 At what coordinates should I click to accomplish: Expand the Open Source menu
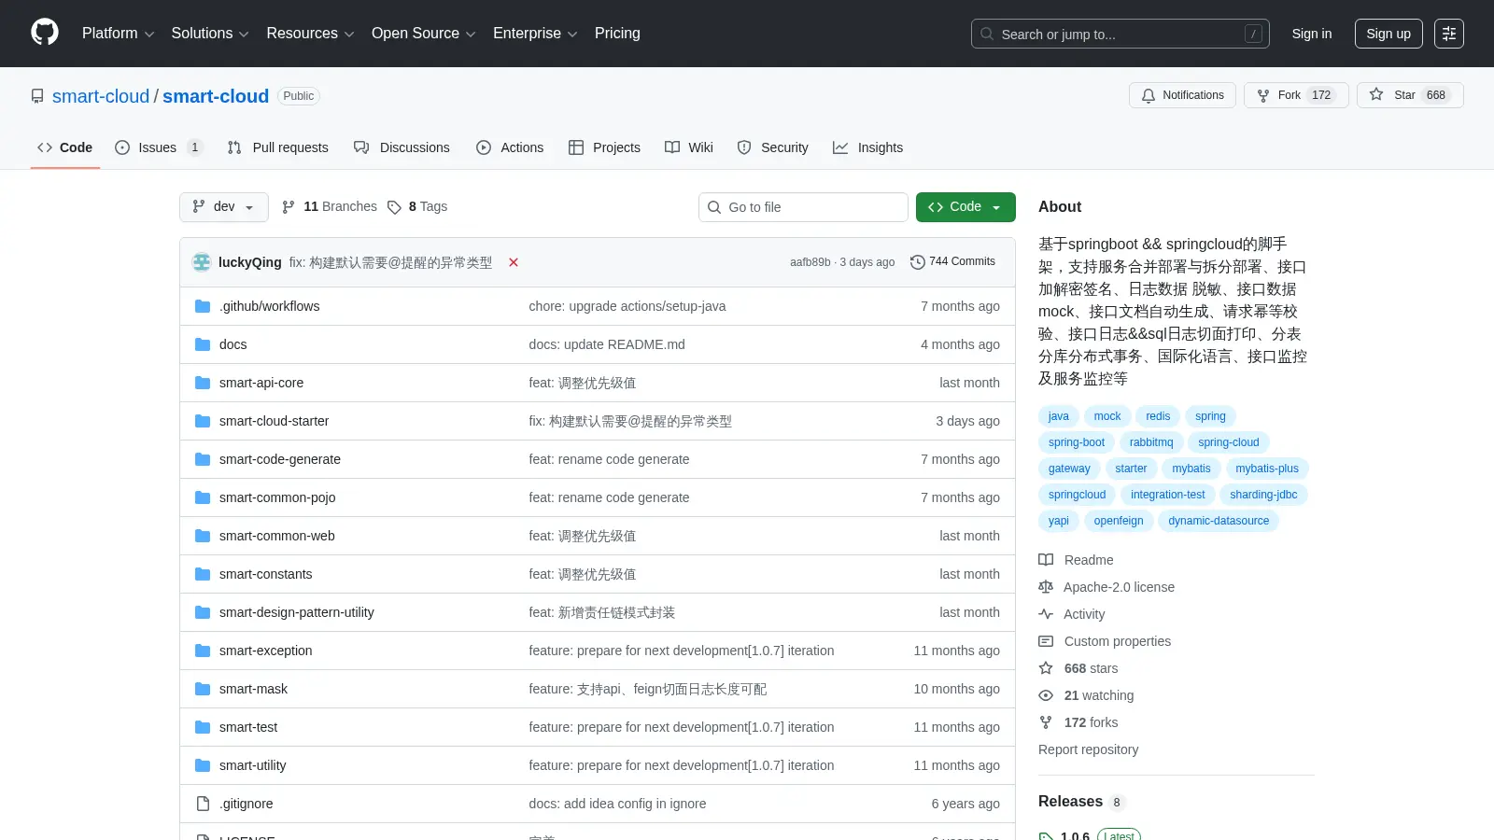424,34
